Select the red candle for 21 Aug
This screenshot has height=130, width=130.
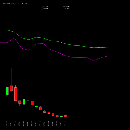pyautogui.click(x=53, y=114)
